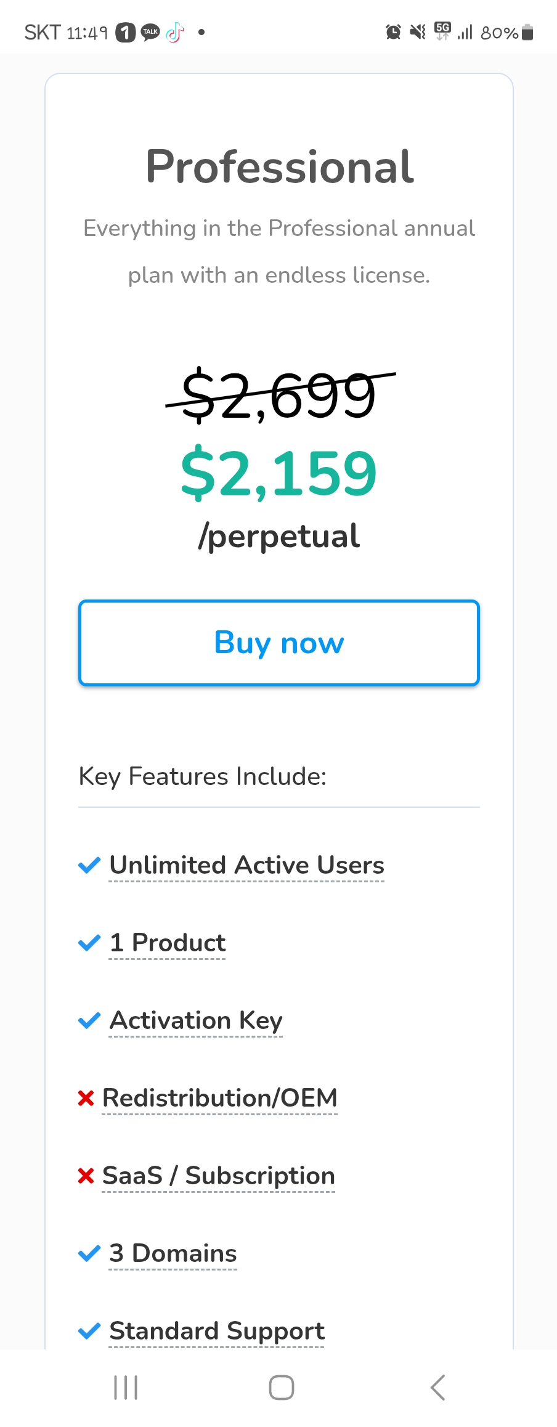Open recent apps navigation button
Viewport: 557px width, 1427px height.
tap(126, 1388)
